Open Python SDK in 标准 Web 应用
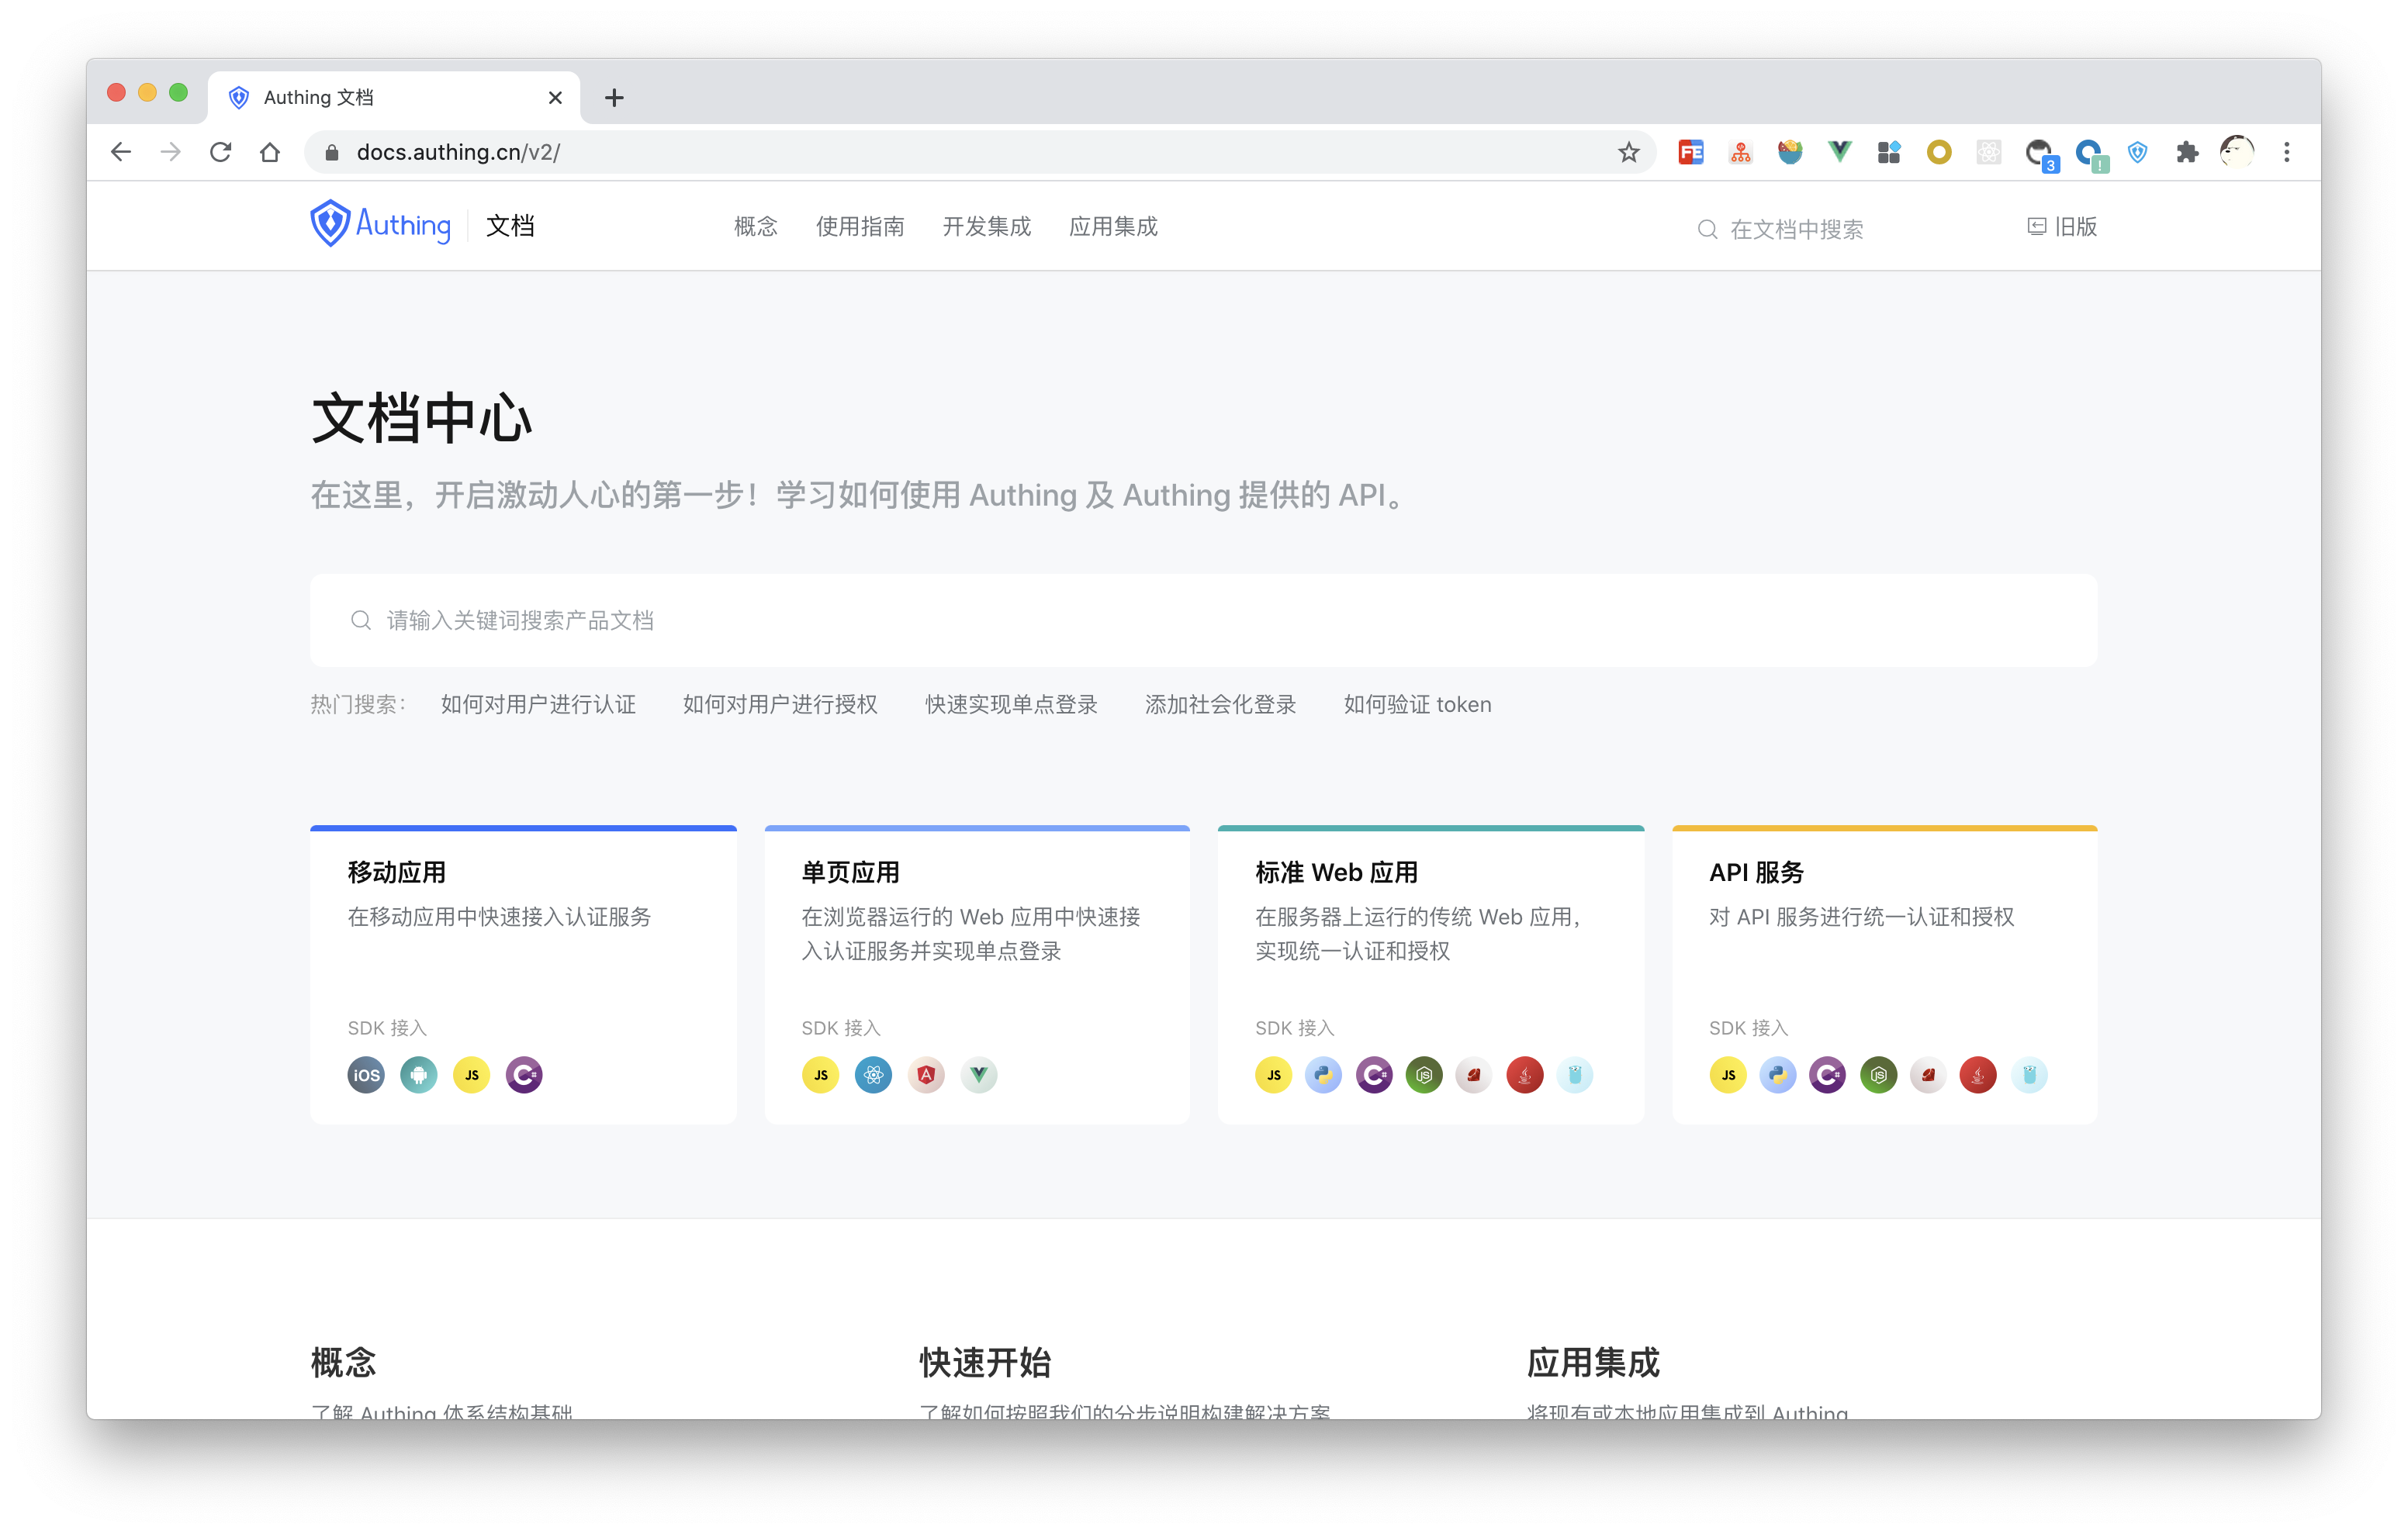 1323,1075
